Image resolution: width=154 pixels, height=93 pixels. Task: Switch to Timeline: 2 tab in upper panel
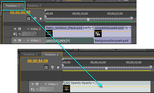click(x=34, y=6)
